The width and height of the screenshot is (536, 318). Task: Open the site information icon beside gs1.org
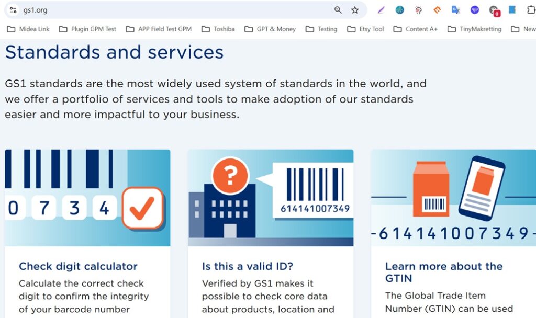point(13,10)
